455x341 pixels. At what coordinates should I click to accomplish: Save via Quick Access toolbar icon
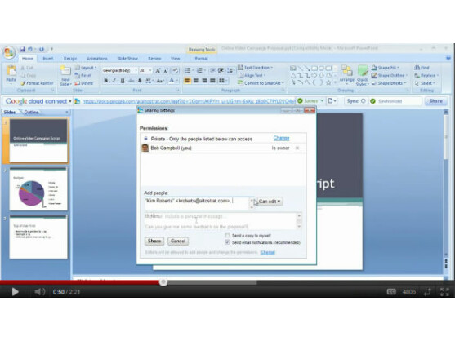point(22,49)
